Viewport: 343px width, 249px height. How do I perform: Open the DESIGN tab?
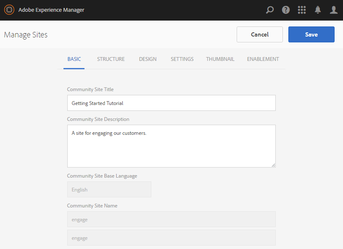pos(148,59)
